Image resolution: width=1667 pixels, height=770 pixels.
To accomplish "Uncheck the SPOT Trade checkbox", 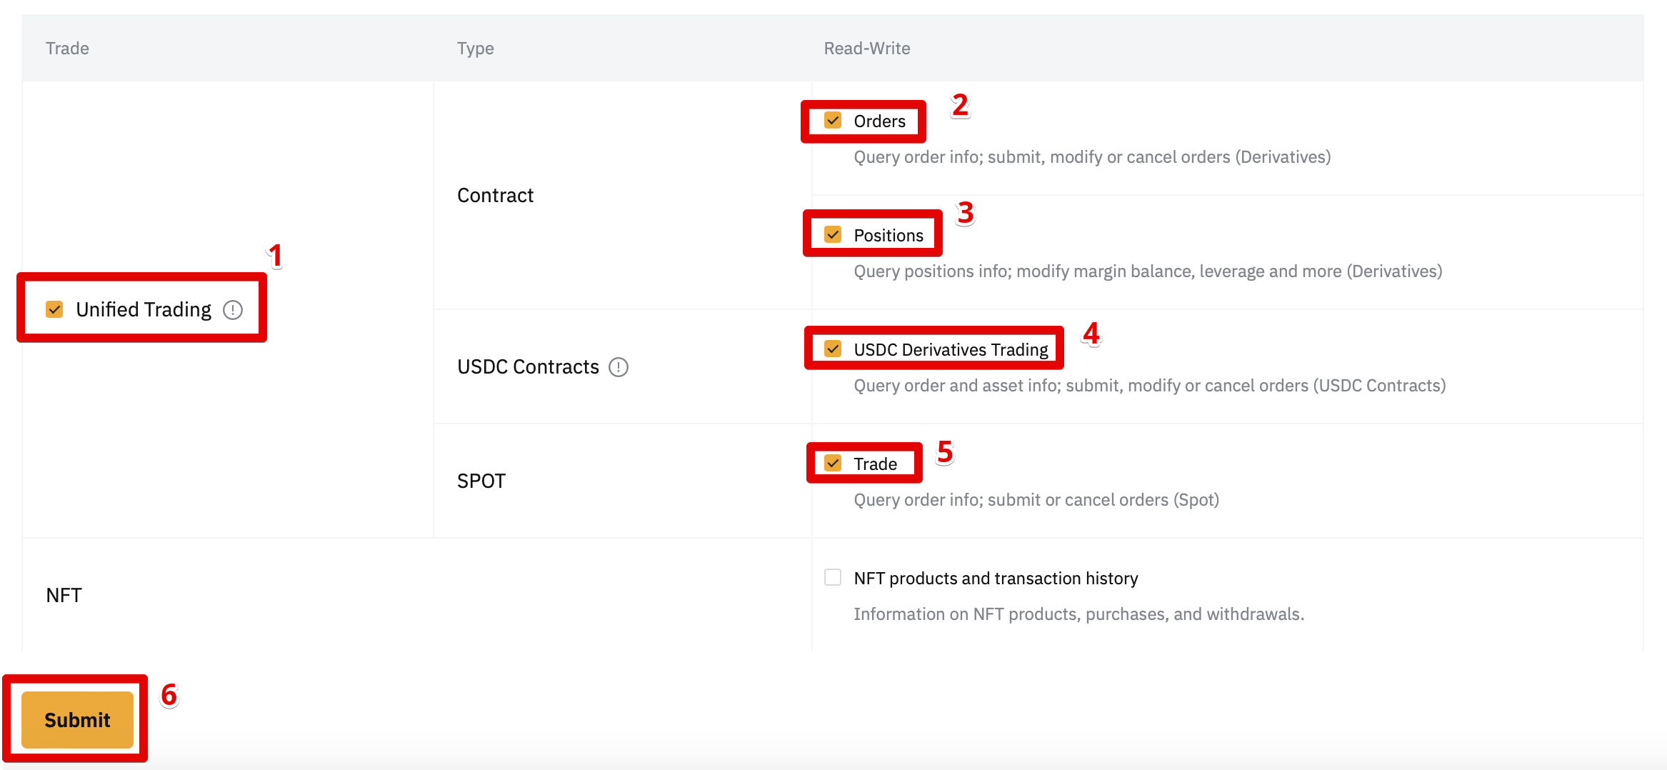I will point(833,464).
